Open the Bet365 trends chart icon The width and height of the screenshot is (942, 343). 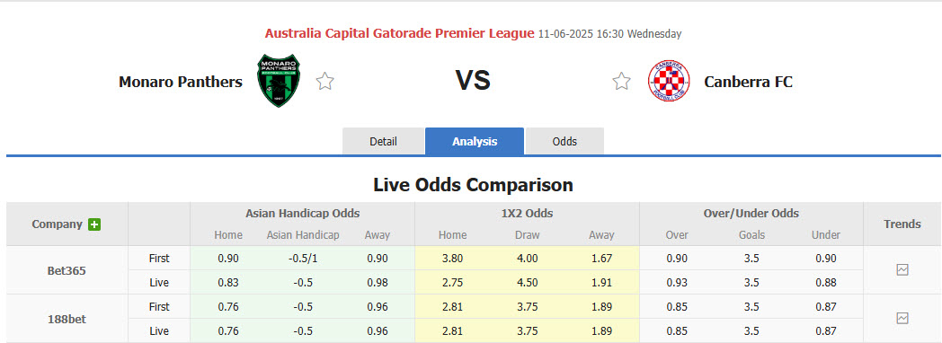902,270
